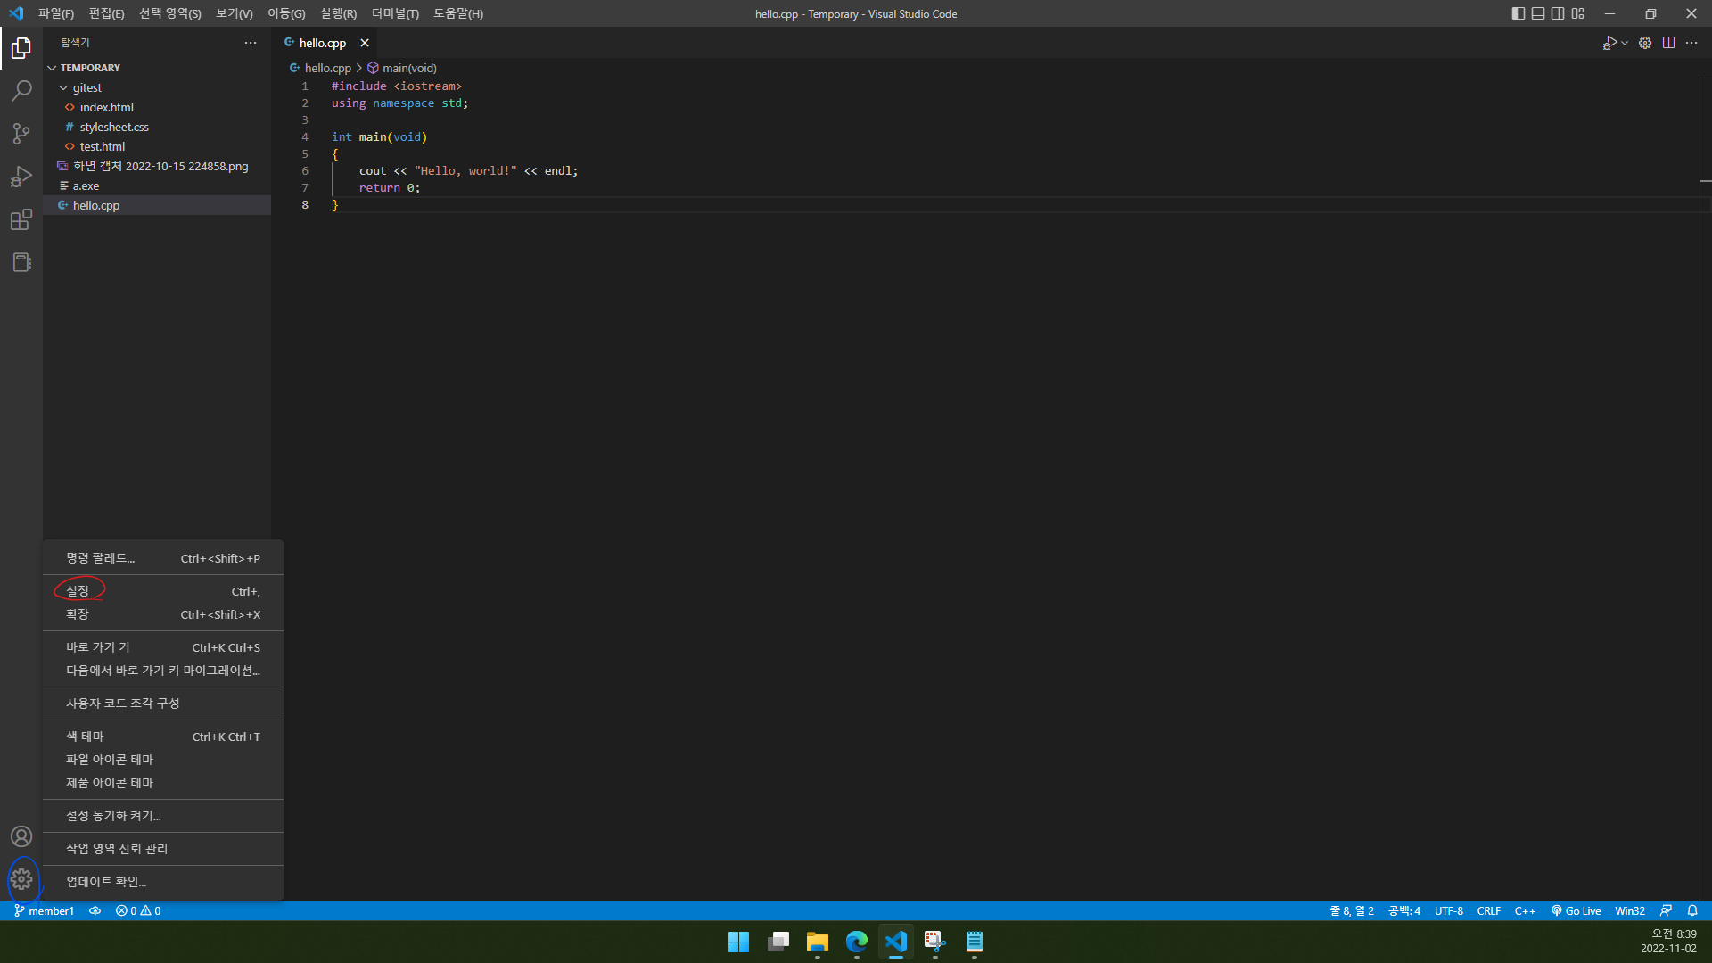The image size is (1712, 963).
Task: Select 설정 동기화 켜기... menu entry
Action: coord(163,816)
